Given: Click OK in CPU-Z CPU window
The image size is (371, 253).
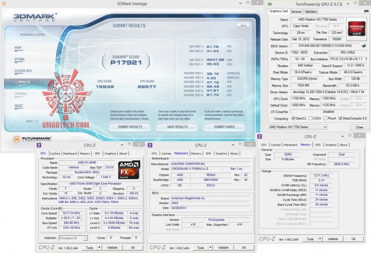Looking at the screenshot, I should coord(133,247).
